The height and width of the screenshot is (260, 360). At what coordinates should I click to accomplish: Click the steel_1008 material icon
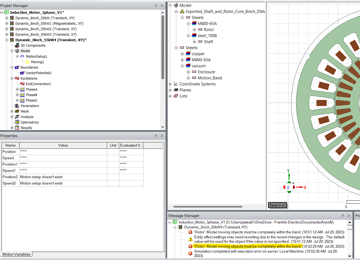[194, 35]
